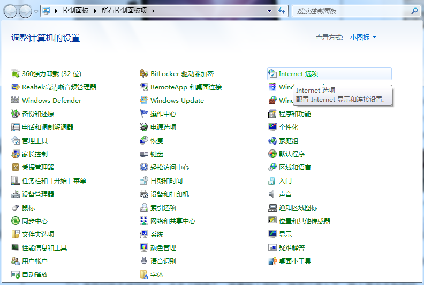Open the Internet 选项 link
This screenshot has height=285, width=424.
[298, 74]
